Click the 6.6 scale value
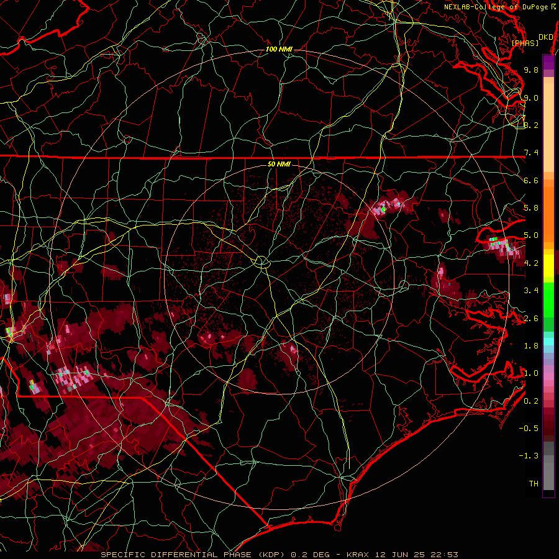The image size is (559, 559). [531, 180]
